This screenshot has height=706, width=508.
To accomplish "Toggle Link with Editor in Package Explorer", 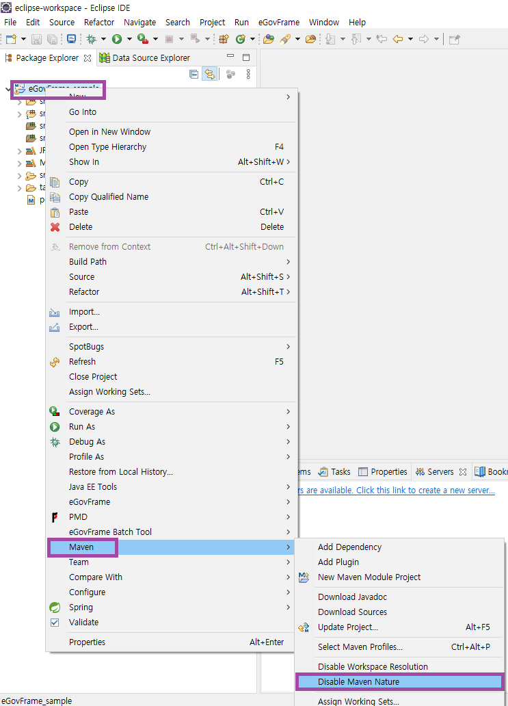I will coord(209,74).
